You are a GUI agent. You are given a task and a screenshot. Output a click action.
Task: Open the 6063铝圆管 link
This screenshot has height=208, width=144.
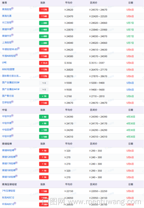click(8, 69)
